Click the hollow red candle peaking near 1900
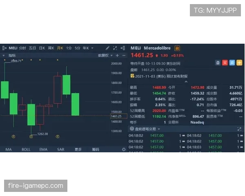The height and width of the screenshot is (196, 245). pyautogui.click(x=58, y=90)
